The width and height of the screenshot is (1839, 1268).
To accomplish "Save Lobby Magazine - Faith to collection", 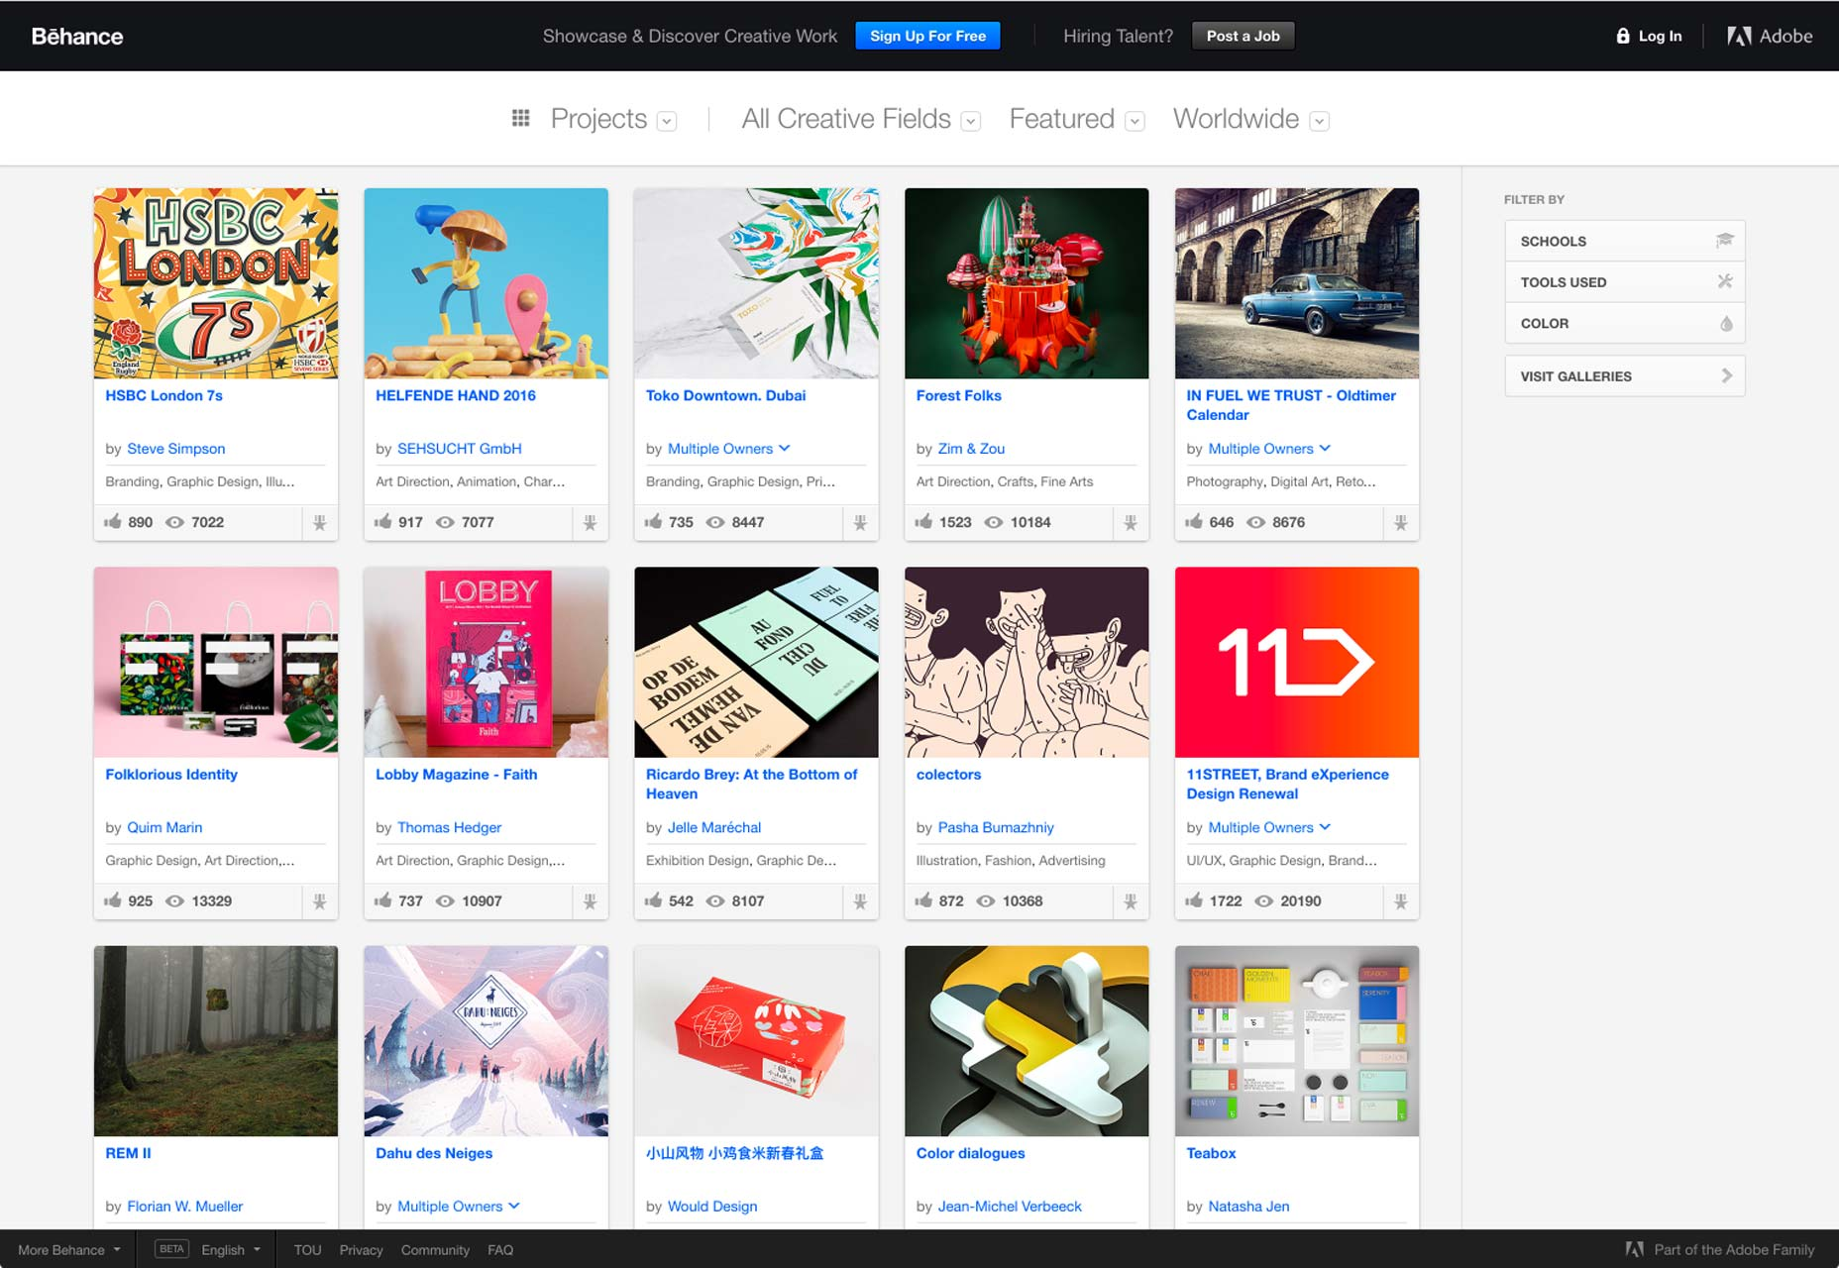I will (x=591, y=901).
